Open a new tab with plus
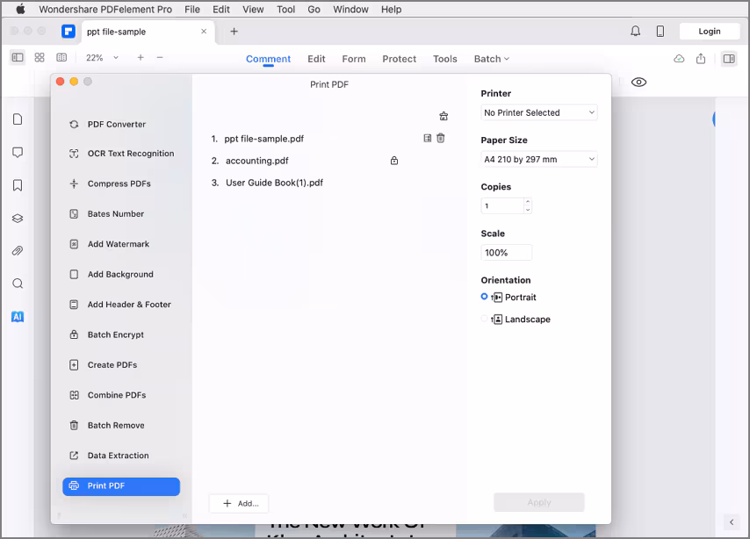 234,32
